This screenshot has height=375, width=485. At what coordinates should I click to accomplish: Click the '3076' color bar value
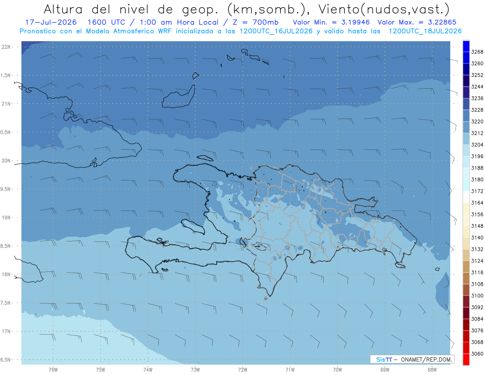tap(477, 331)
